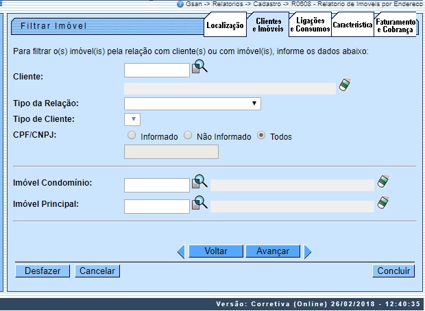Go to the Faturamento e Cobrança tab
Screen dimensions: 425x311
click(x=395, y=25)
